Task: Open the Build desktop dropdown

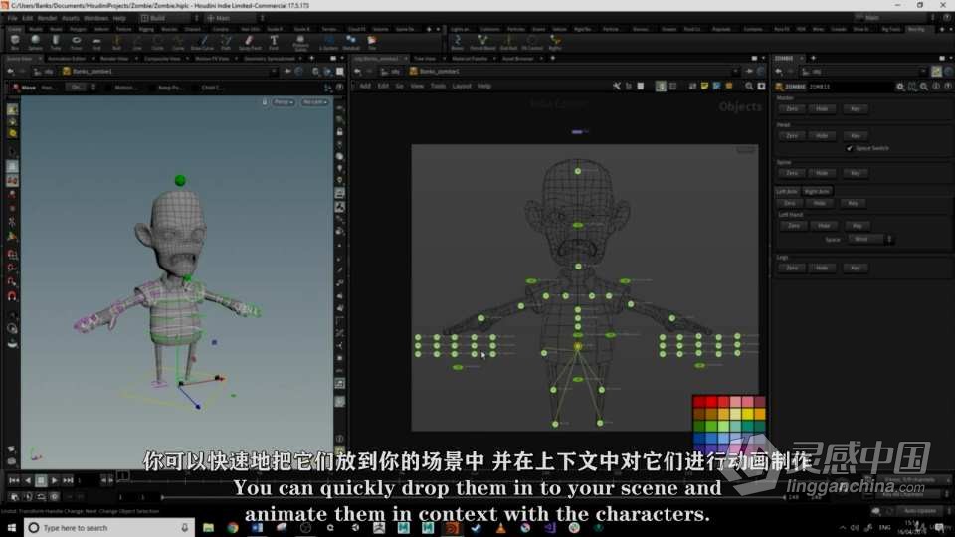Action: click(170, 18)
